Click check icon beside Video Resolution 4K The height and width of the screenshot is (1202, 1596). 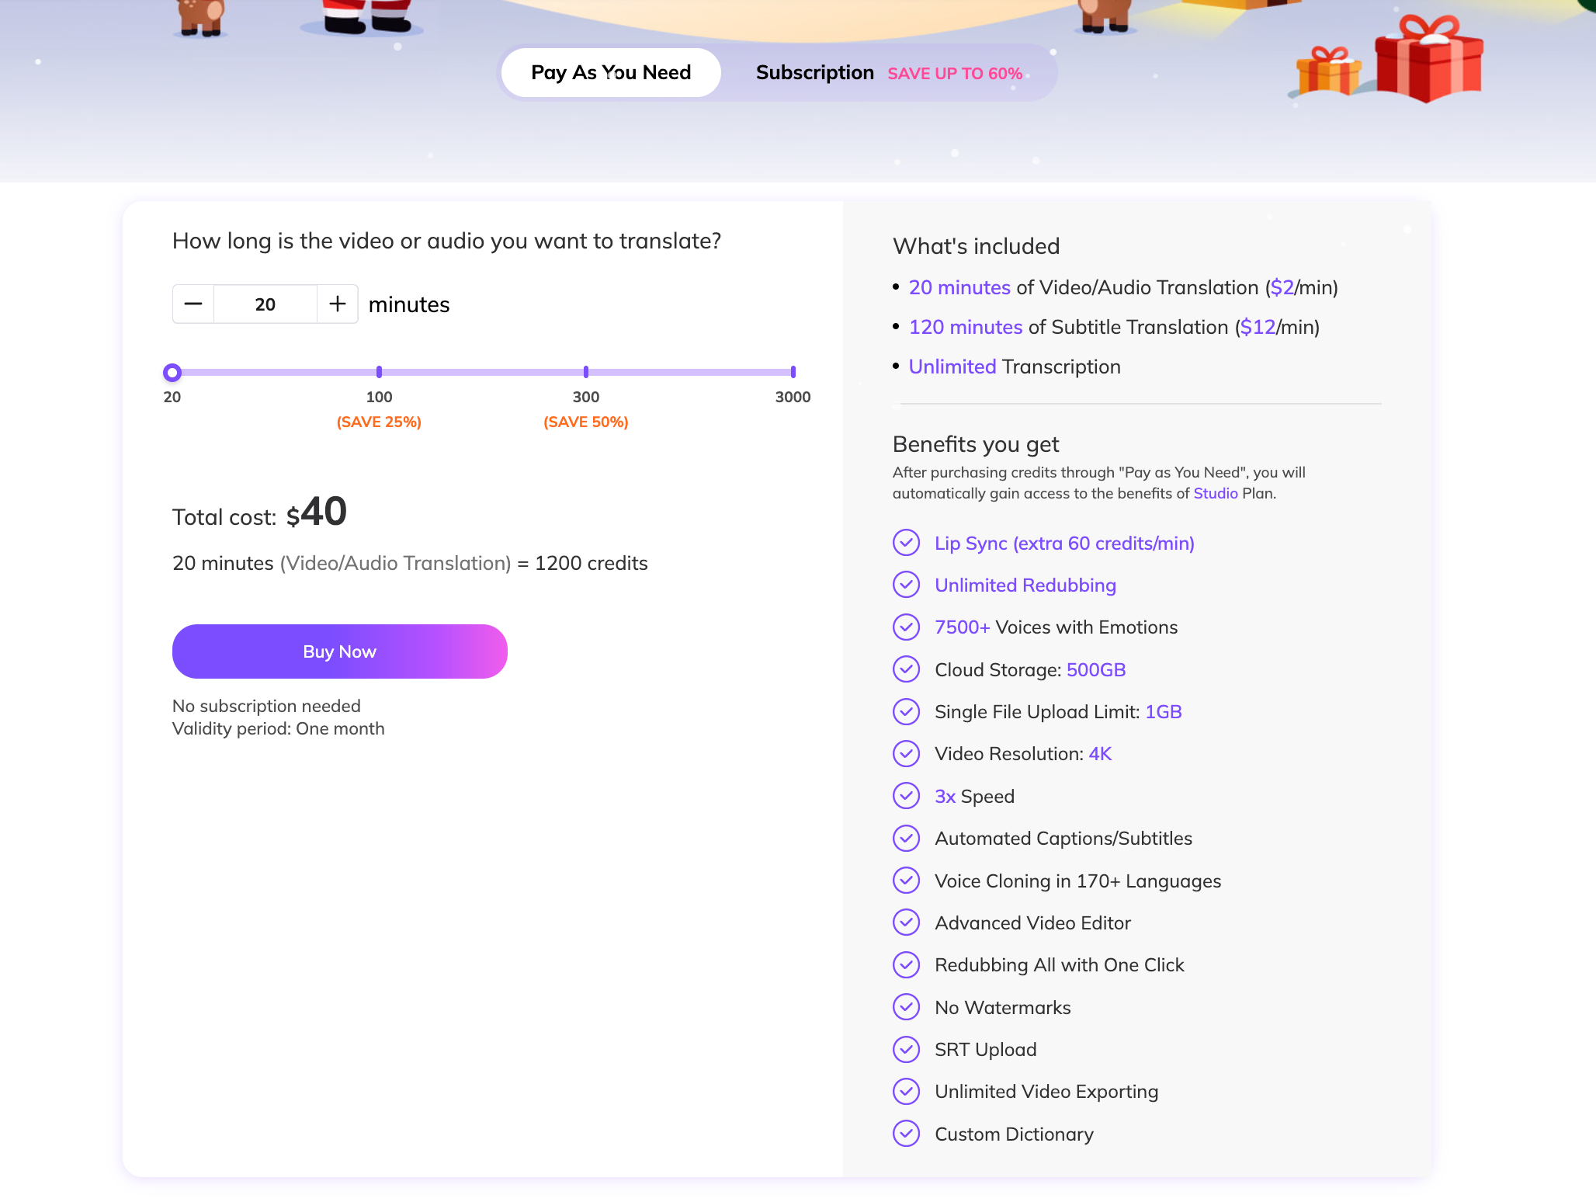click(906, 753)
